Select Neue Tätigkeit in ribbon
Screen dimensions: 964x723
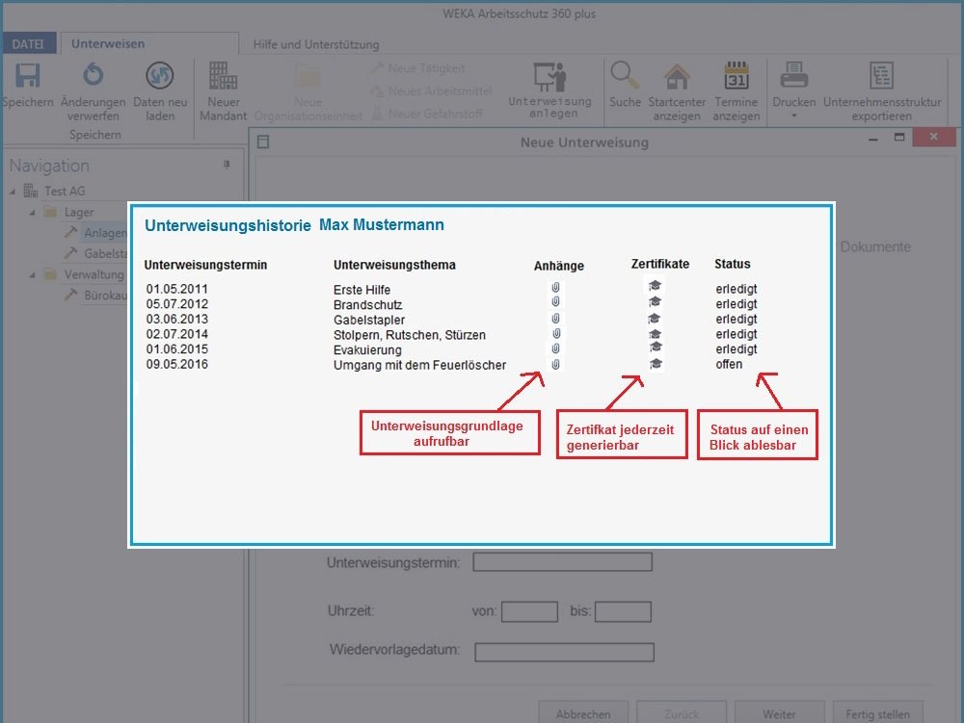click(417, 68)
